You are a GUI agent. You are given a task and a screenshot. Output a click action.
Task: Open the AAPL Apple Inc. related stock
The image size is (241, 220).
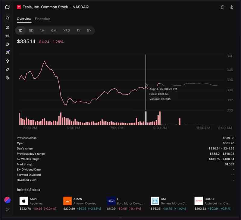click(38, 203)
